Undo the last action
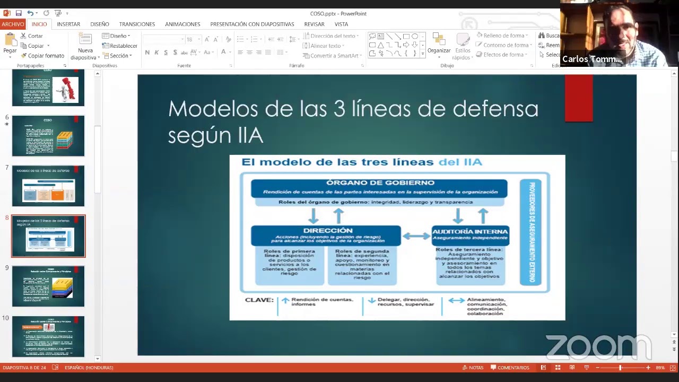This screenshot has width=679, height=382. pos(30,13)
